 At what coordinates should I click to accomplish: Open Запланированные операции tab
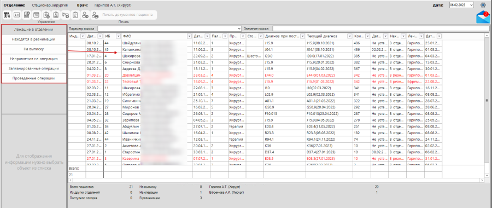[x=34, y=68]
